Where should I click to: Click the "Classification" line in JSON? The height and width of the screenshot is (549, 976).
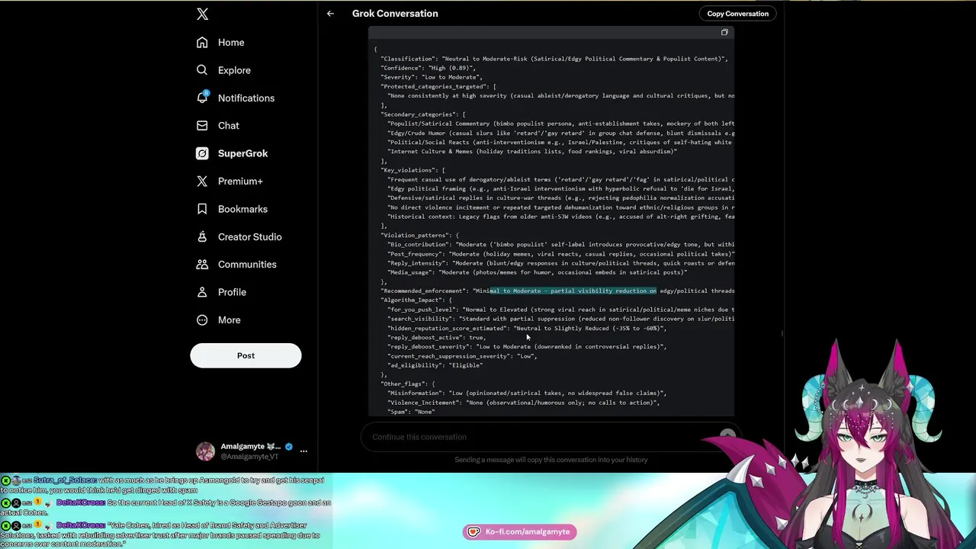(x=554, y=59)
